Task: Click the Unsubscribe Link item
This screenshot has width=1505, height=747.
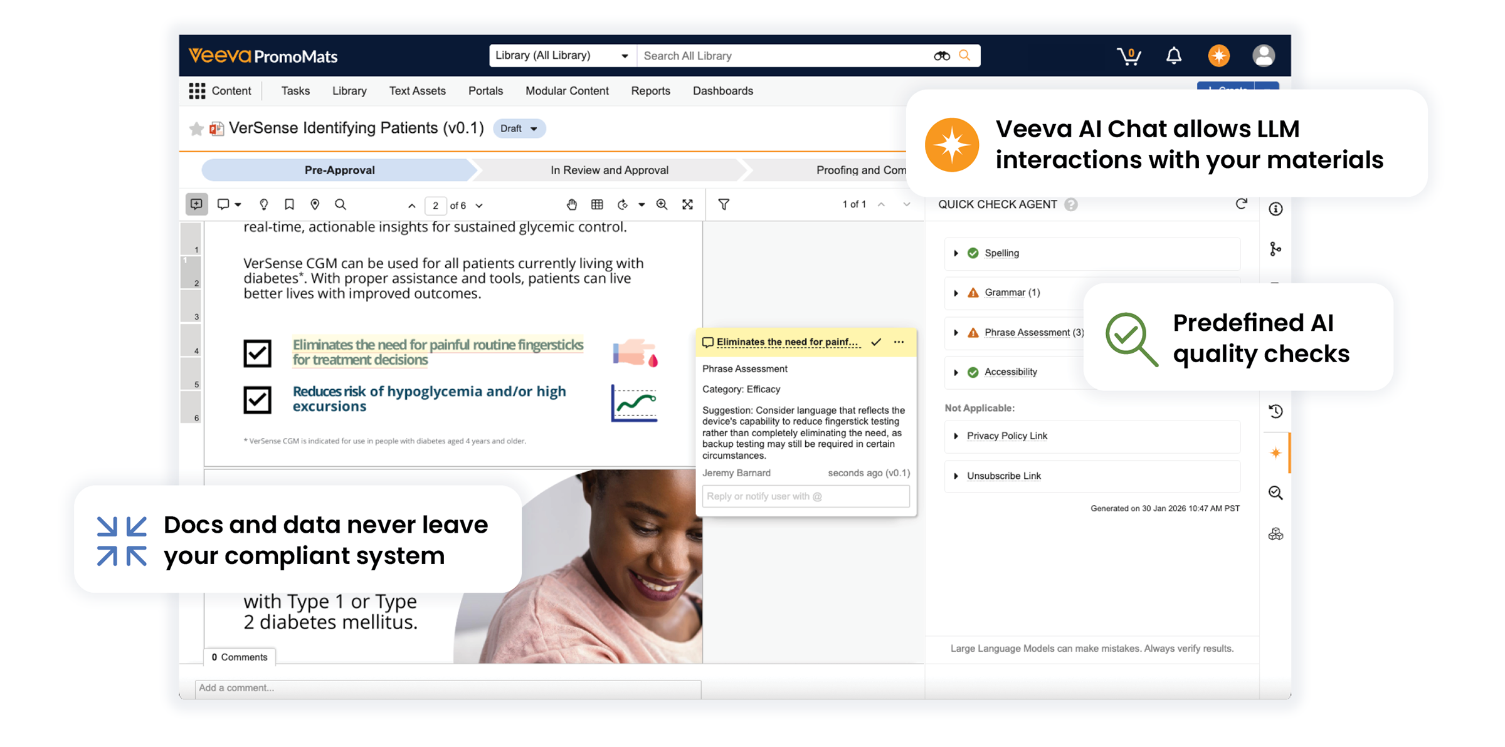Action: (x=1003, y=476)
